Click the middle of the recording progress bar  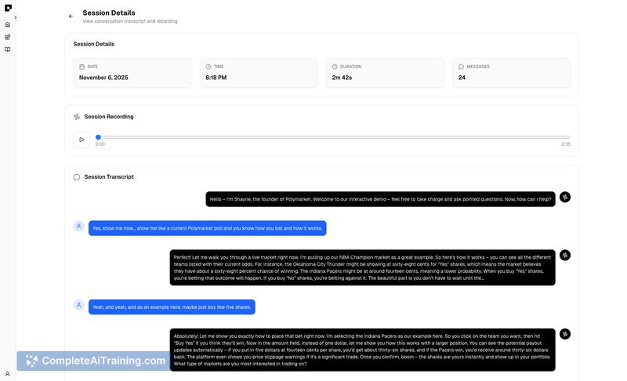(x=334, y=137)
